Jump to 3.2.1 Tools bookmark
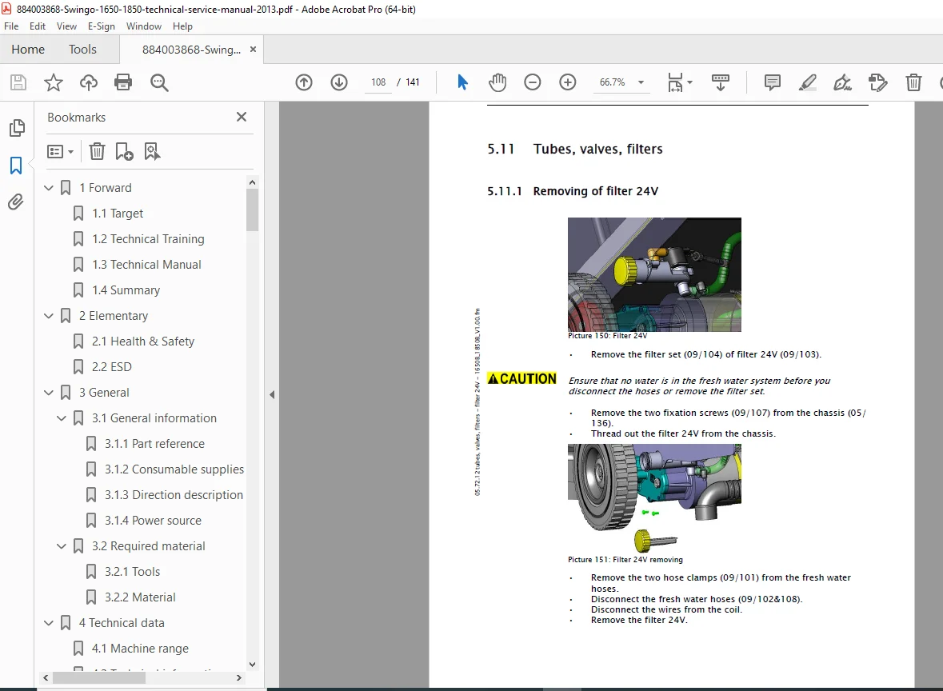The image size is (943, 691). pyautogui.click(x=132, y=572)
